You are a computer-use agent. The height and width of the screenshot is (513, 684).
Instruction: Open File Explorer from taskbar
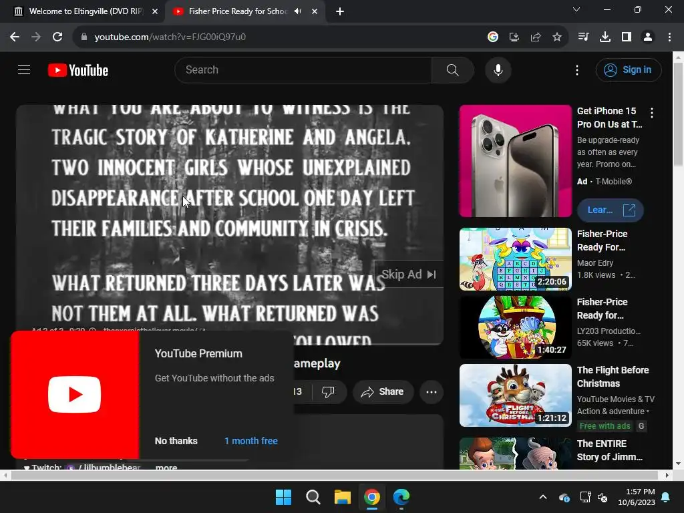coord(343,497)
